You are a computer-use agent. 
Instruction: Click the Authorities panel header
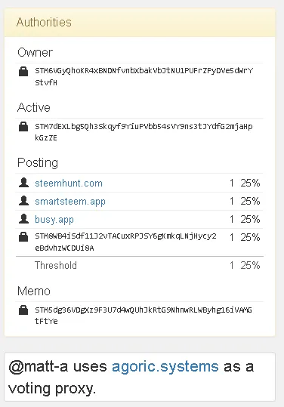pyautogui.click(x=140, y=23)
